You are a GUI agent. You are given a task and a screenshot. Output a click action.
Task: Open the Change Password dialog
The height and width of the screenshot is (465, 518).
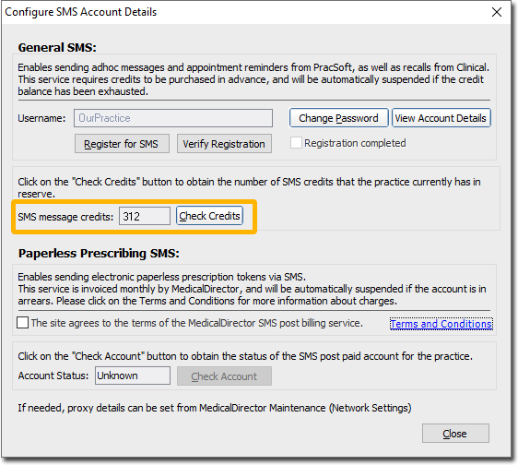point(338,118)
